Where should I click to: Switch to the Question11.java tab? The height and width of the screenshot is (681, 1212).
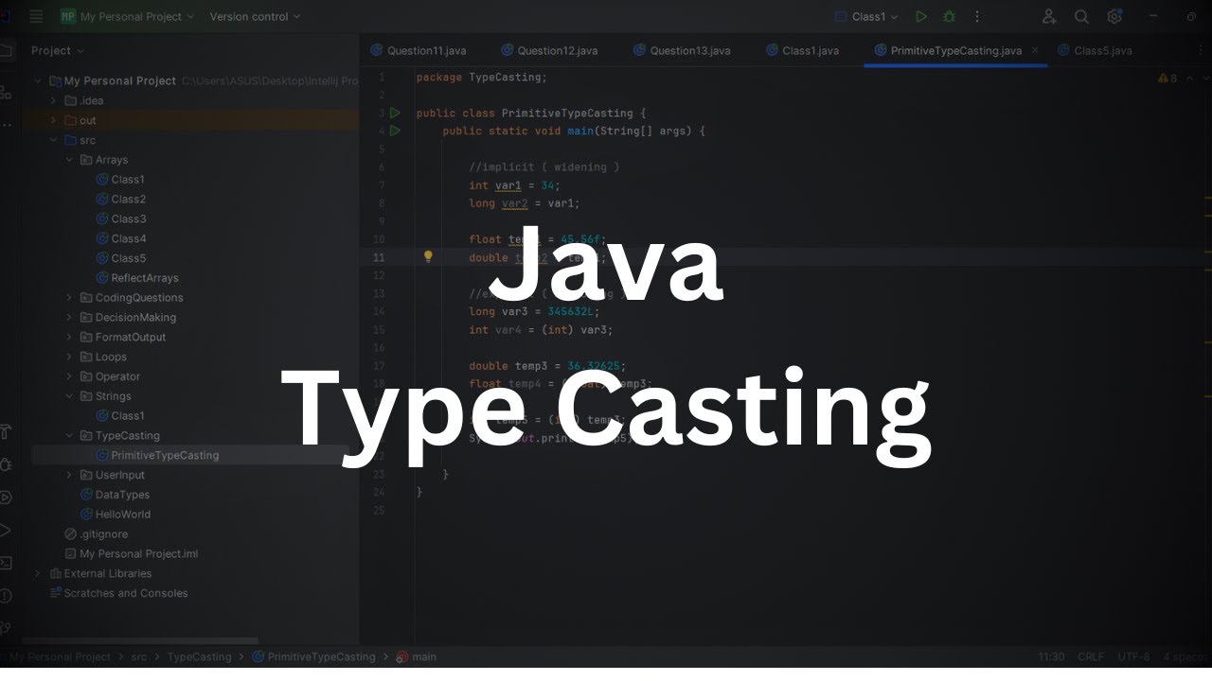[x=418, y=50]
